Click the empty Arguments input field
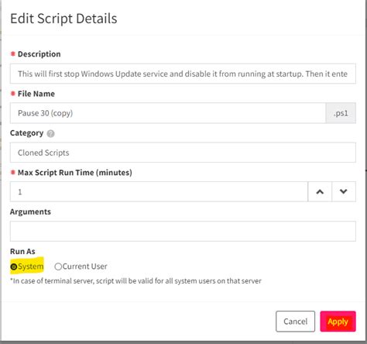This screenshot has width=367, height=344. click(x=183, y=231)
